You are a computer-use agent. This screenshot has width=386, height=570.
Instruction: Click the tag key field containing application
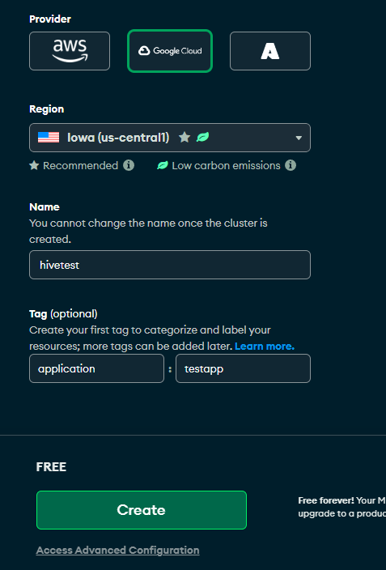96,368
